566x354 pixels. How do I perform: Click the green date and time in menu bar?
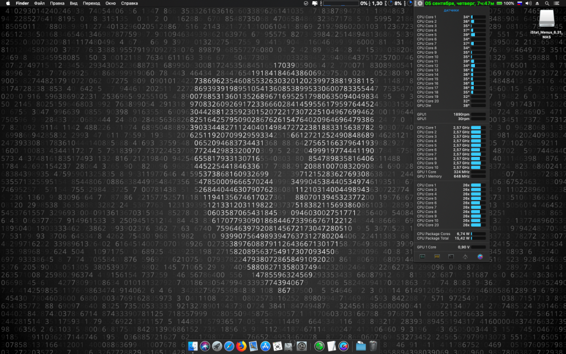point(460,3)
